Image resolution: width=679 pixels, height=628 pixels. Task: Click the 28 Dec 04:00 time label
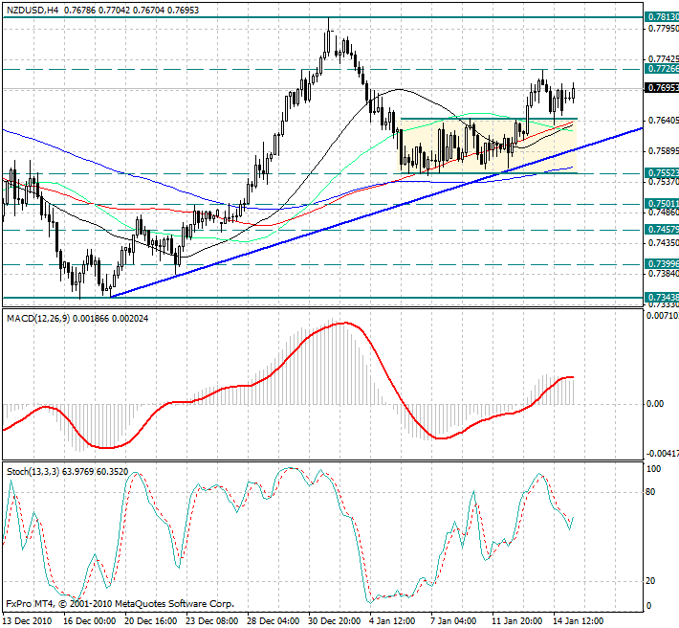click(x=274, y=621)
